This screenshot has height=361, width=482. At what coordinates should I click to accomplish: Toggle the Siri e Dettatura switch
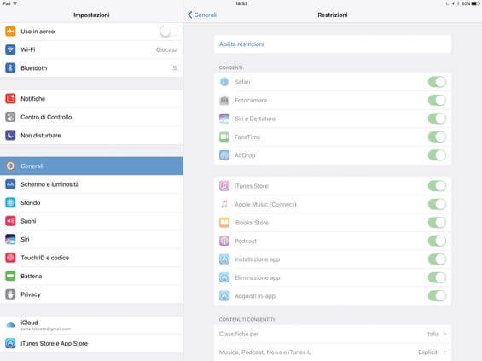coord(437,119)
